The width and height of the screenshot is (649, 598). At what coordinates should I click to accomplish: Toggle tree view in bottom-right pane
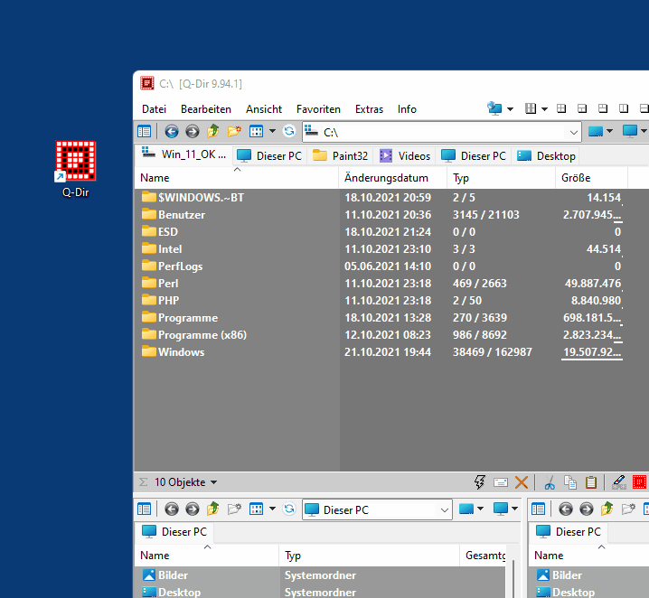[538, 509]
